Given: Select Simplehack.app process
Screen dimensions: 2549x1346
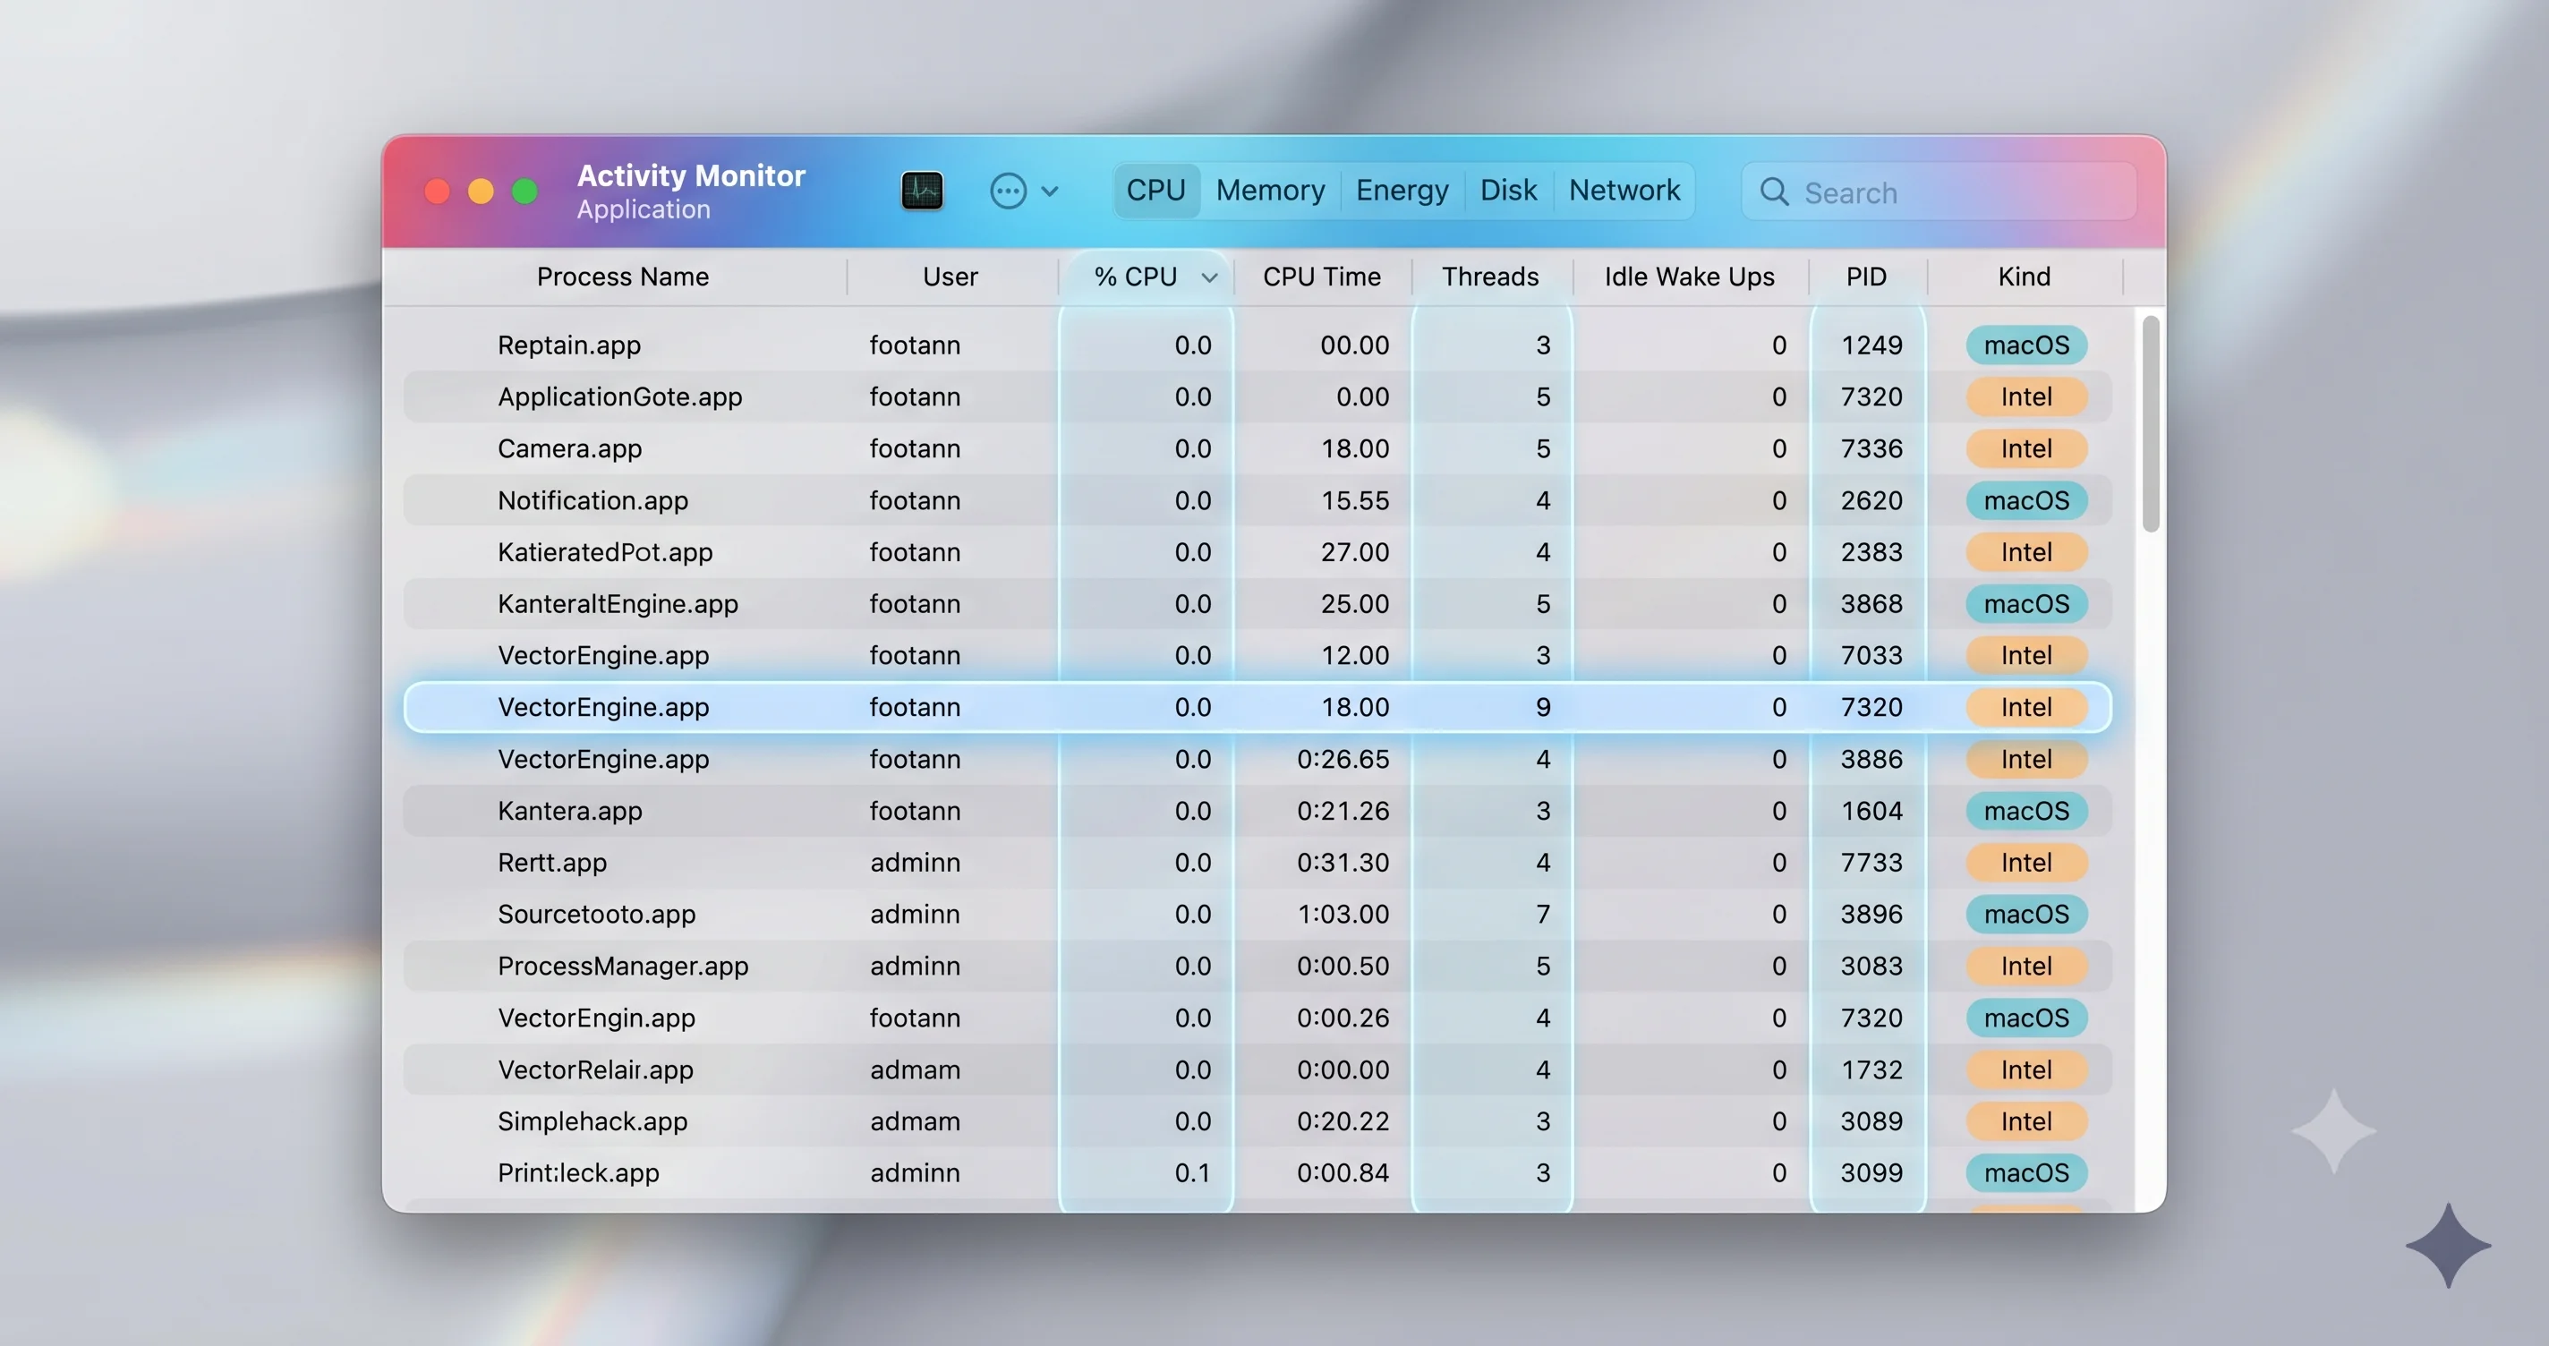Looking at the screenshot, I should pos(1257,1121).
